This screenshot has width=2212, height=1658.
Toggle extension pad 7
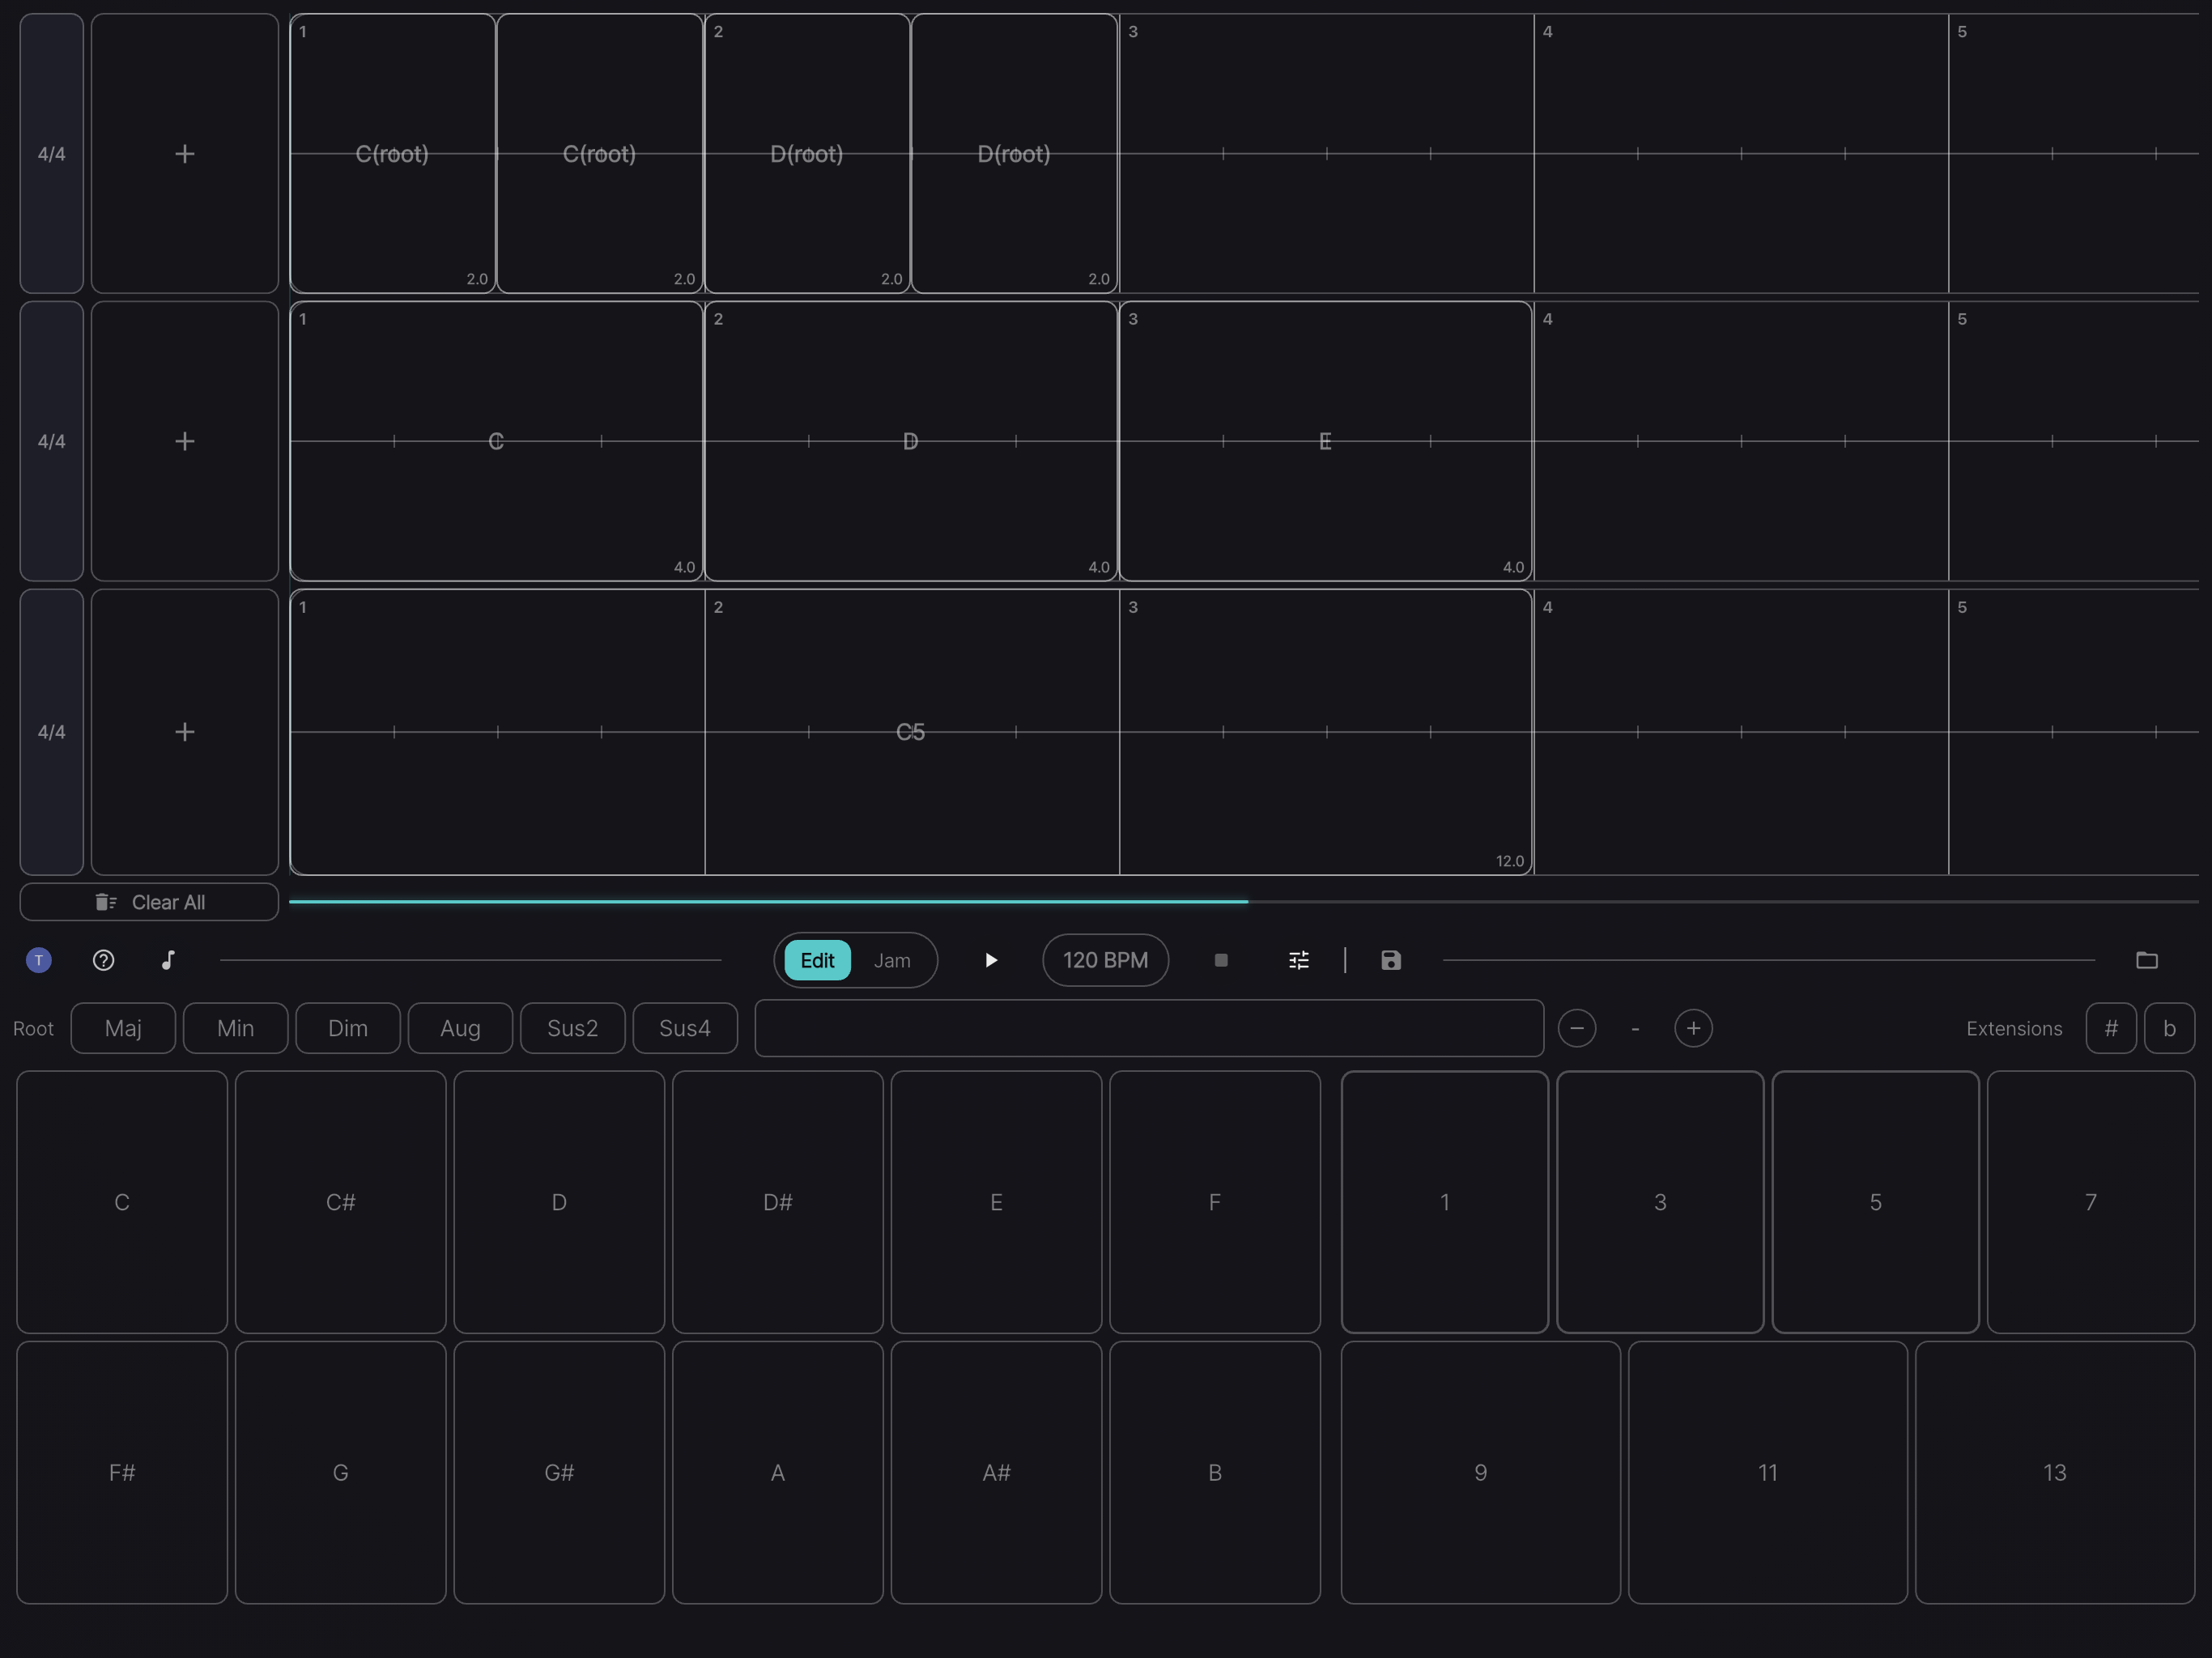(x=2091, y=1202)
